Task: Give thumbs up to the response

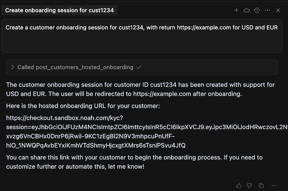Action: (239, 185)
